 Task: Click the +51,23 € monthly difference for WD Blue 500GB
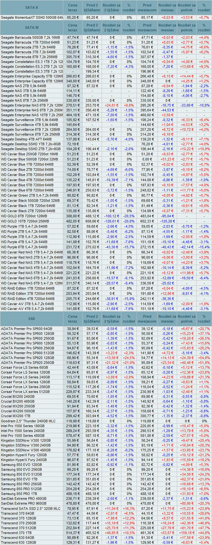pos(167,159)
